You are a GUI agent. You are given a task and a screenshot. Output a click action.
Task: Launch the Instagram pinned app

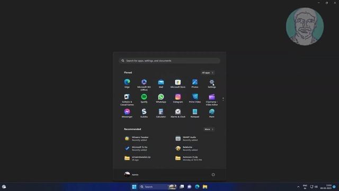coord(178,98)
